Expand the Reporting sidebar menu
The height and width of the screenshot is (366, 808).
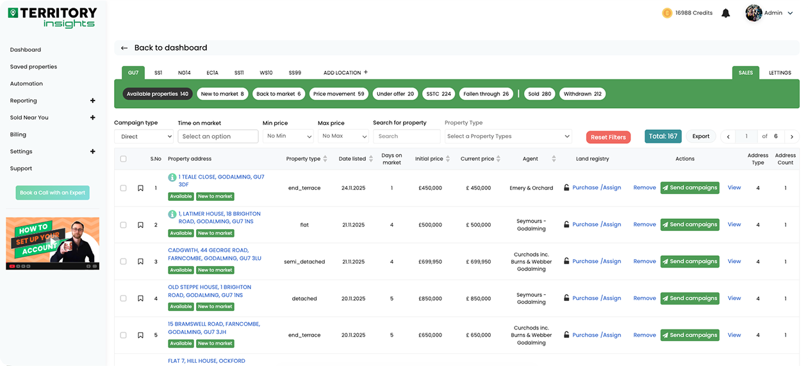92,100
